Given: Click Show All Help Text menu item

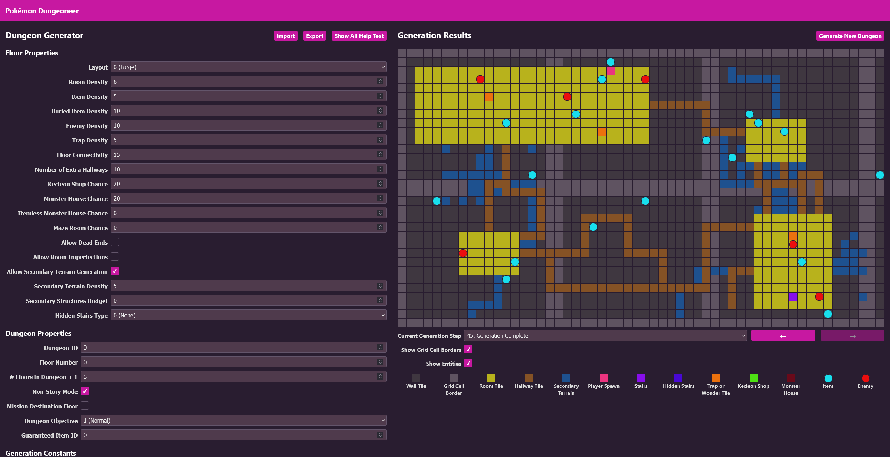Looking at the screenshot, I should [x=358, y=35].
